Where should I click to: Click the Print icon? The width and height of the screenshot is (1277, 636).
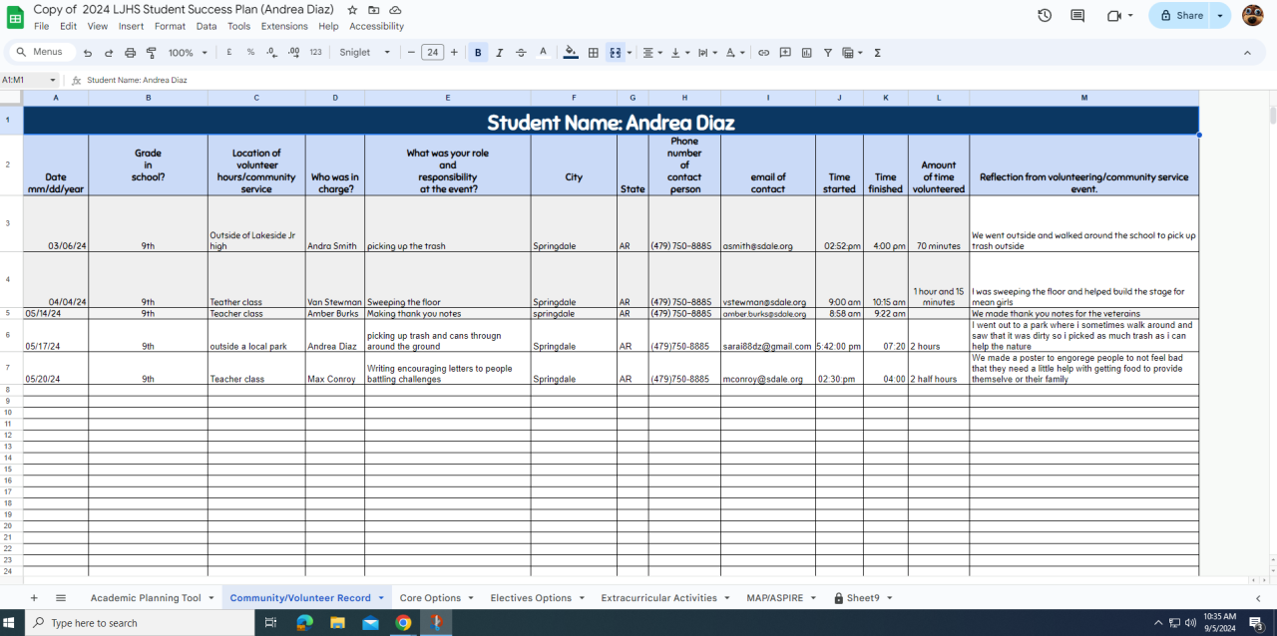(130, 53)
